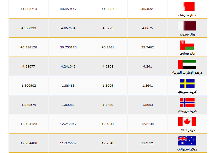Click the Norway flag icon
Screen dimensions: 215x153
click(187, 102)
